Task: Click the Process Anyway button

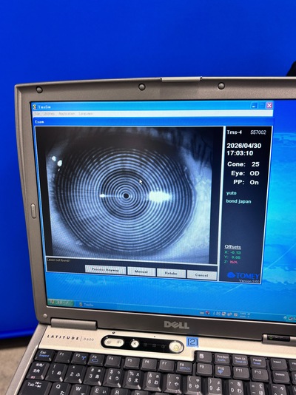Action: pos(105,270)
